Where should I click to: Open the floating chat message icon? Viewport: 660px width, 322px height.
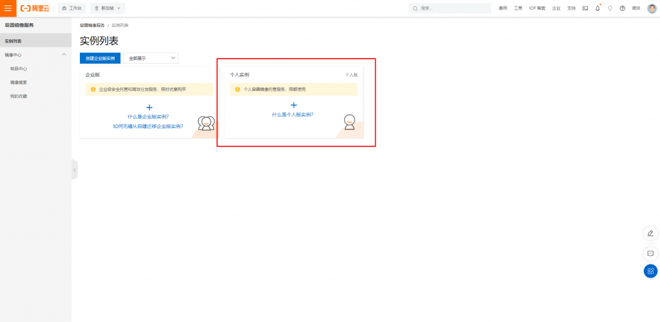coord(650,254)
